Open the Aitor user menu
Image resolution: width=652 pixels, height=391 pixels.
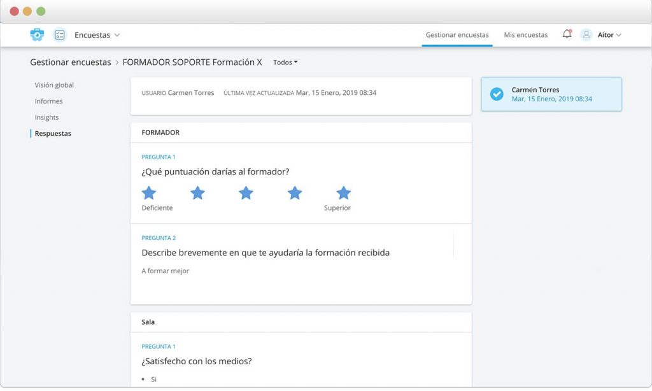pyautogui.click(x=609, y=35)
